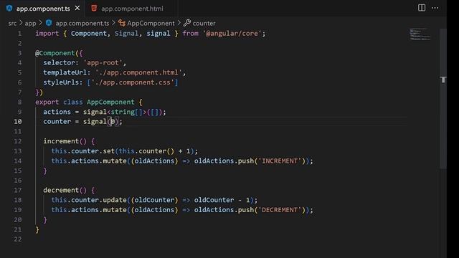Select app.component.ts in the breadcrumb
This screenshot has height=258, width=459.
82,23
